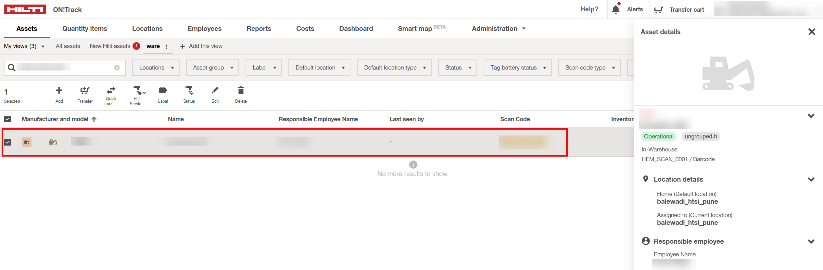Viewport: 823px width, 270px height.
Task: Open Alerts bell notifications
Action: click(616, 9)
